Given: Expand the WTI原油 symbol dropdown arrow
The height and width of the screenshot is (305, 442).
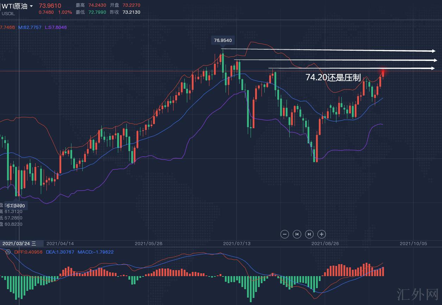Looking at the screenshot, I should click(32, 6).
